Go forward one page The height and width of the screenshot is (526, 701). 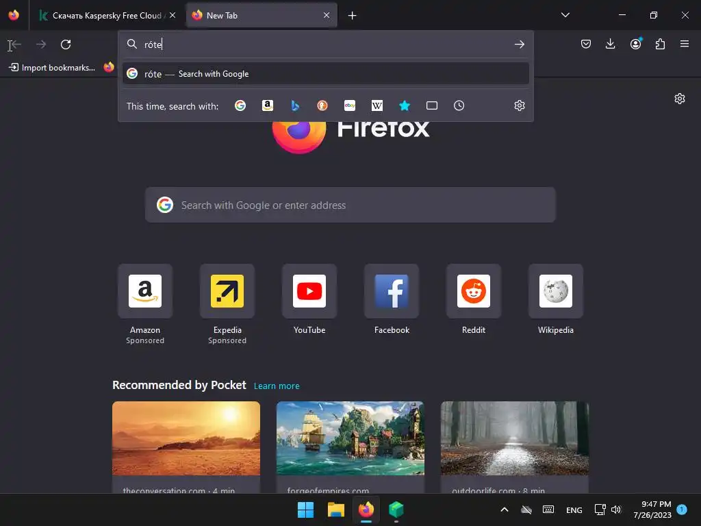[x=41, y=45]
